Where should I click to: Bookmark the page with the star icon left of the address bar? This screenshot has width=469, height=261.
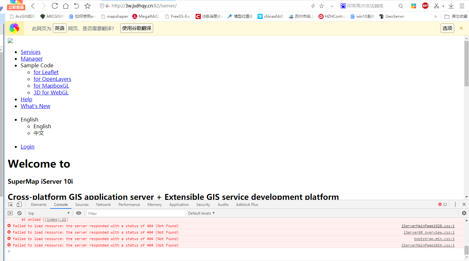(x=87, y=6)
